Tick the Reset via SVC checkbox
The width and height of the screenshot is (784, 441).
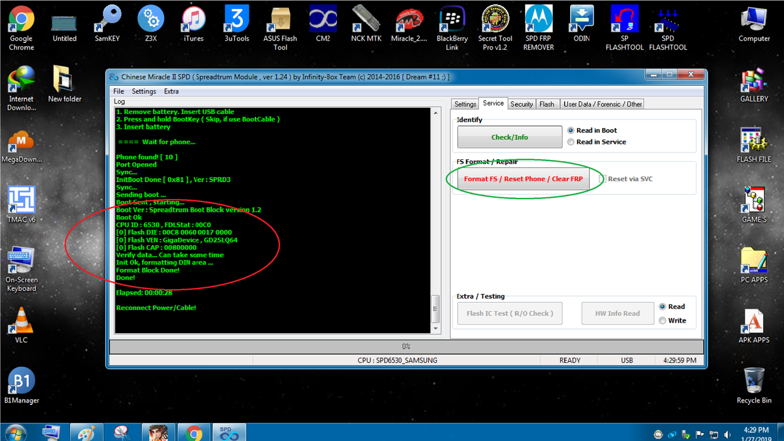click(x=603, y=179)
